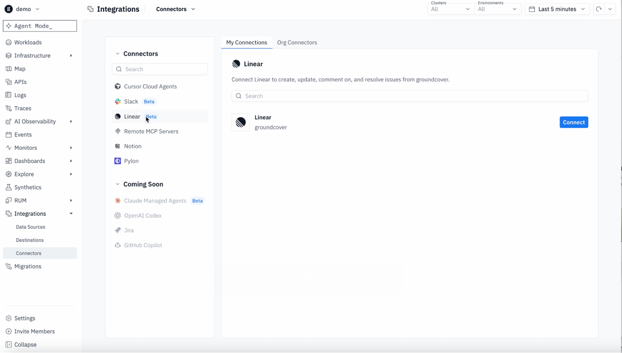Click the Invite Members link
Viewport: 622px width, 353px height.
(x=35, y=332)
